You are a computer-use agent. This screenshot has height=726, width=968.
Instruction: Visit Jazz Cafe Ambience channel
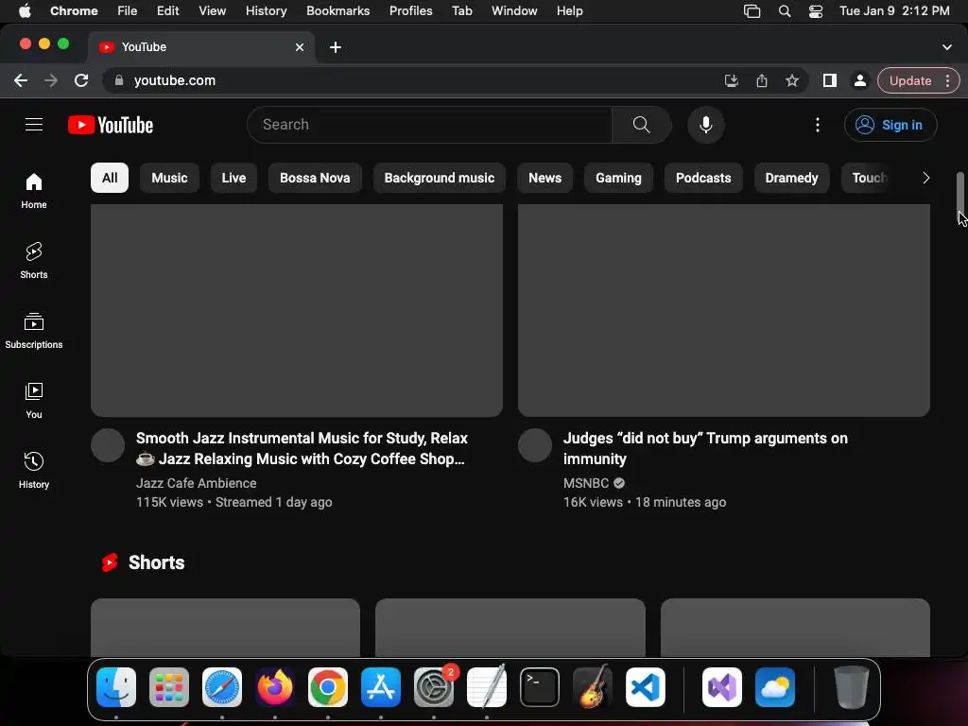[x=196, y=483]
